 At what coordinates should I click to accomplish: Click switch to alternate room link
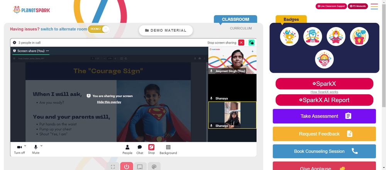coord(64,29)
